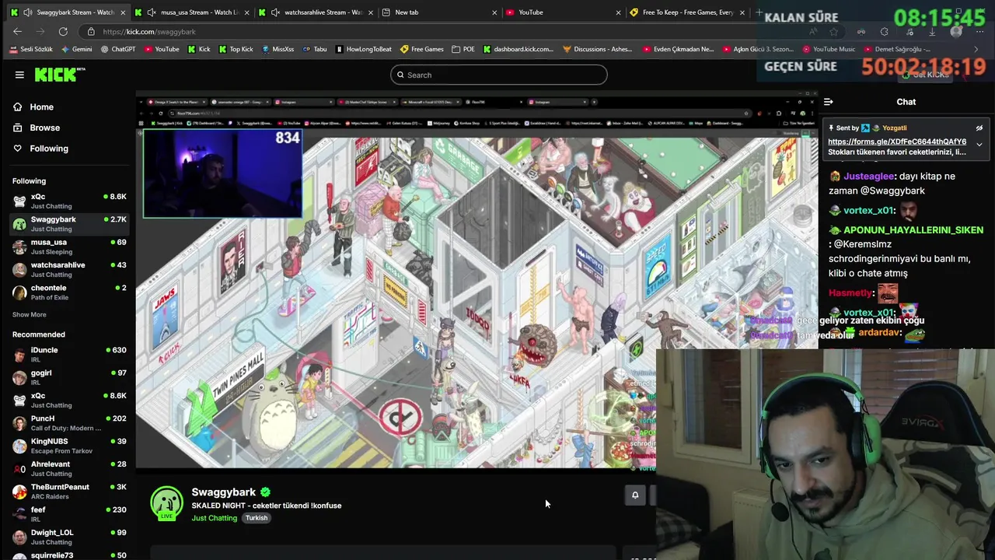The width and height of the screenshot is (995, 560).
Task: Open musa_usa in the Following list
Action: coord(68,247)
